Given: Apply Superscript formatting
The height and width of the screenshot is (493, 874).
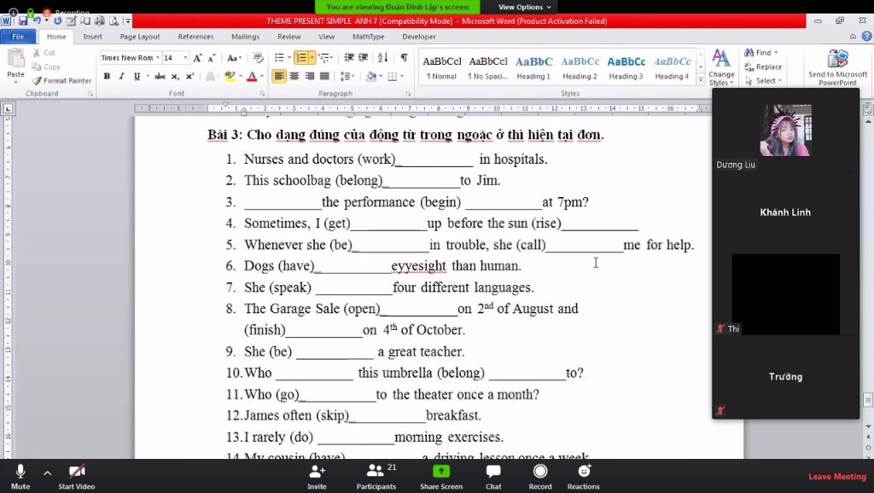Looking at the screenshot, I should [189, 76].
